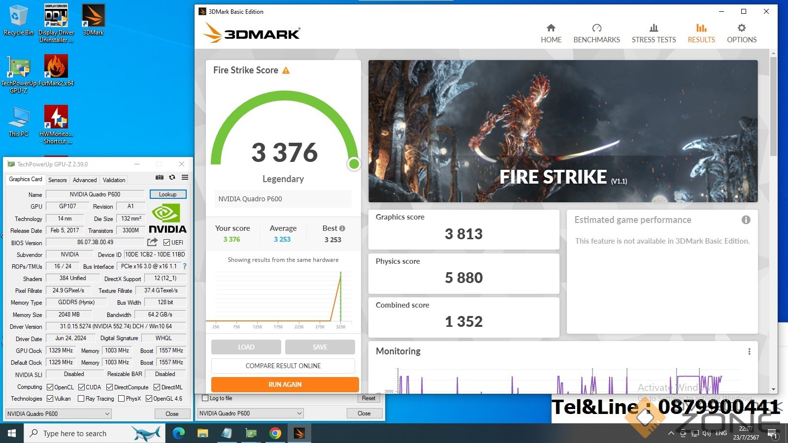Open Google Chrome from the taskbar
The width and height of the screenshot is (788, 443).
point(275,433)
